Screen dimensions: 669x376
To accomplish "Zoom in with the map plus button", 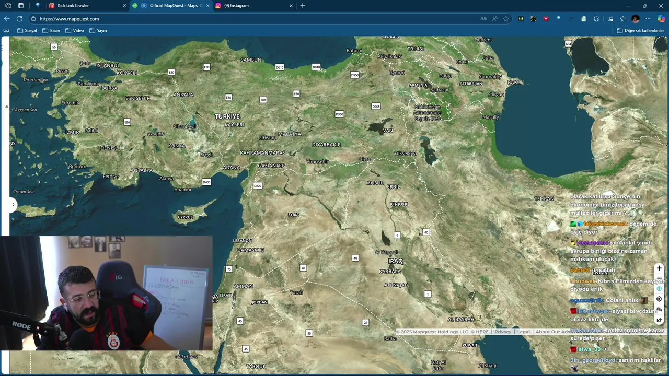I will click(659, 268).
